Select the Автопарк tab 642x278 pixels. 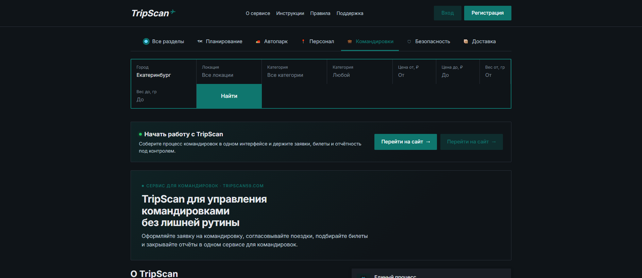coord(272,41)
